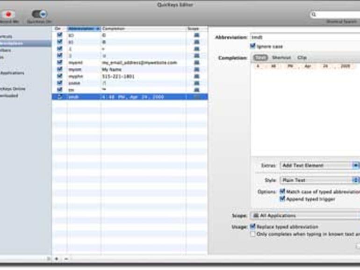The height and width of the screenshot is (270, 360).
Task: Enable Only completes when typing in known text checkbox
Action: (252, 234)
